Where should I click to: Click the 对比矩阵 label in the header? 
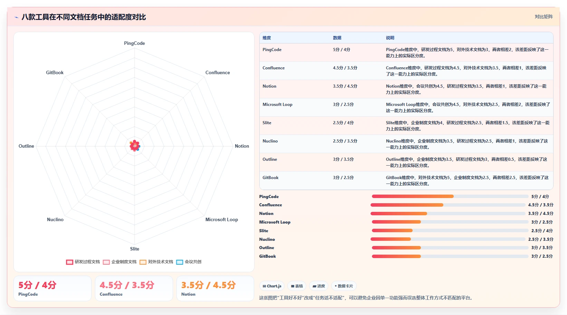tap(544, 17)
